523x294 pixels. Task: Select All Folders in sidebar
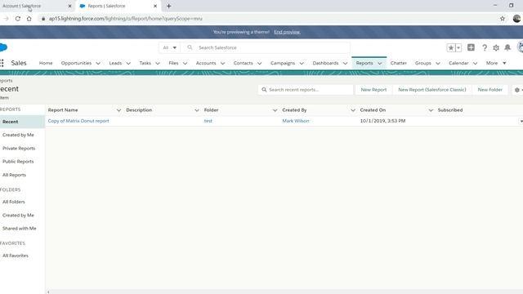click(x=14, y=202)
